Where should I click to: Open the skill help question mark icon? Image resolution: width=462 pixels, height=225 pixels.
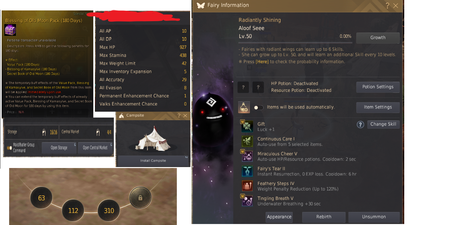360,124
